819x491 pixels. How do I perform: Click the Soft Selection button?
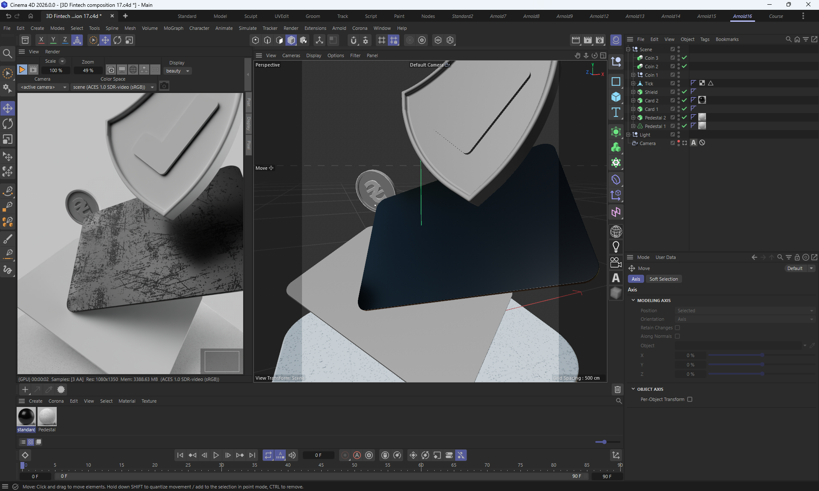pos(663,279)
